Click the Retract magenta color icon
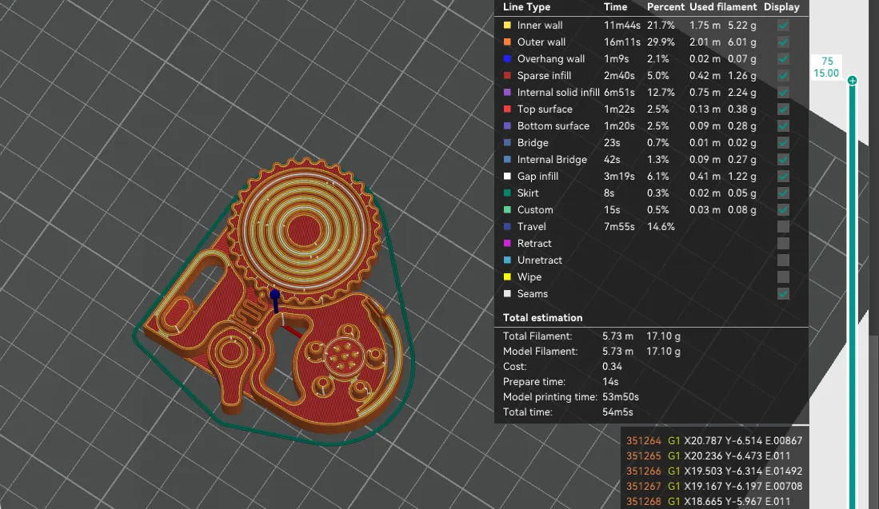Screen dimensions: 879x509 507,244
